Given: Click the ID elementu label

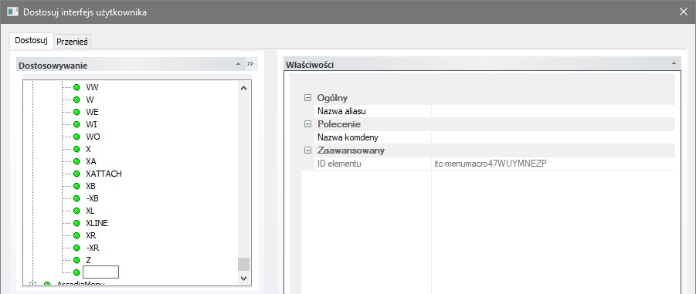Looking at the screenshot, I should pos(339,164).
